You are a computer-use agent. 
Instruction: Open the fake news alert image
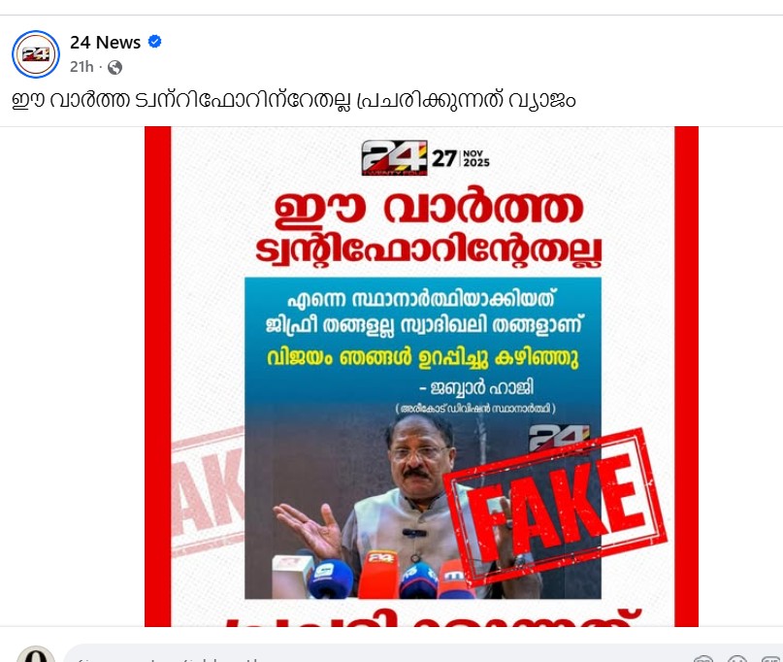[421, 377]
